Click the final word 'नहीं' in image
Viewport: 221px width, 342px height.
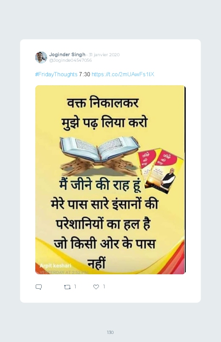[x=96, y=263]
